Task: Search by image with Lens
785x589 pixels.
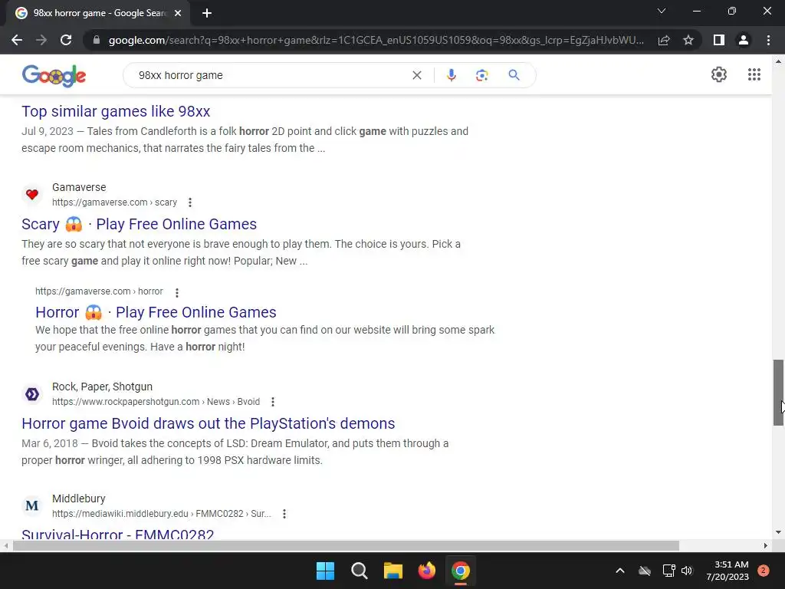Action: point(481,75)
